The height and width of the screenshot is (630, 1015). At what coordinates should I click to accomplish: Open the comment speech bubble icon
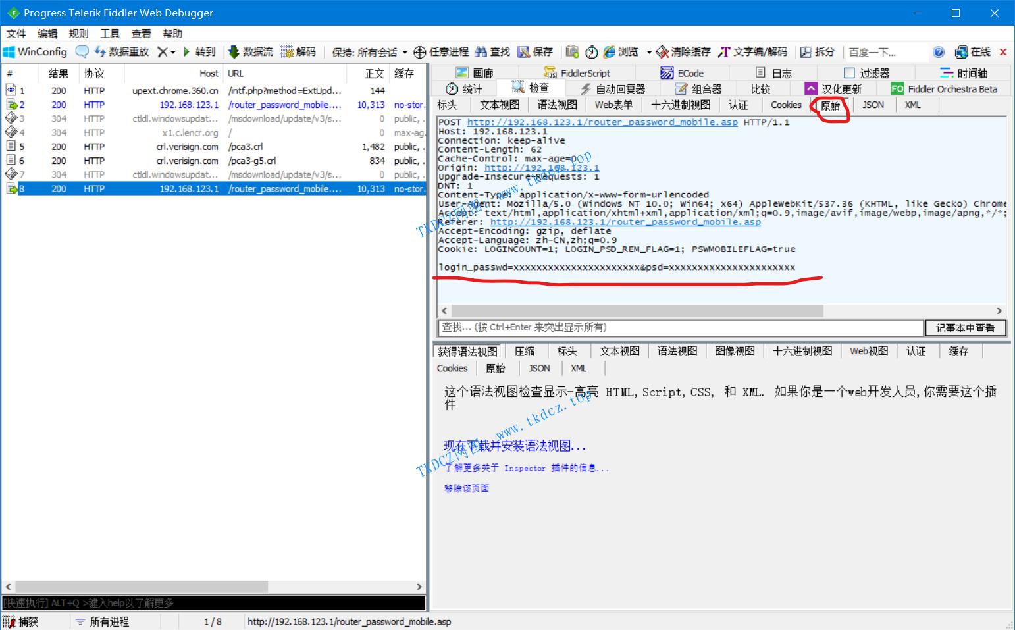tap(82, 52)
